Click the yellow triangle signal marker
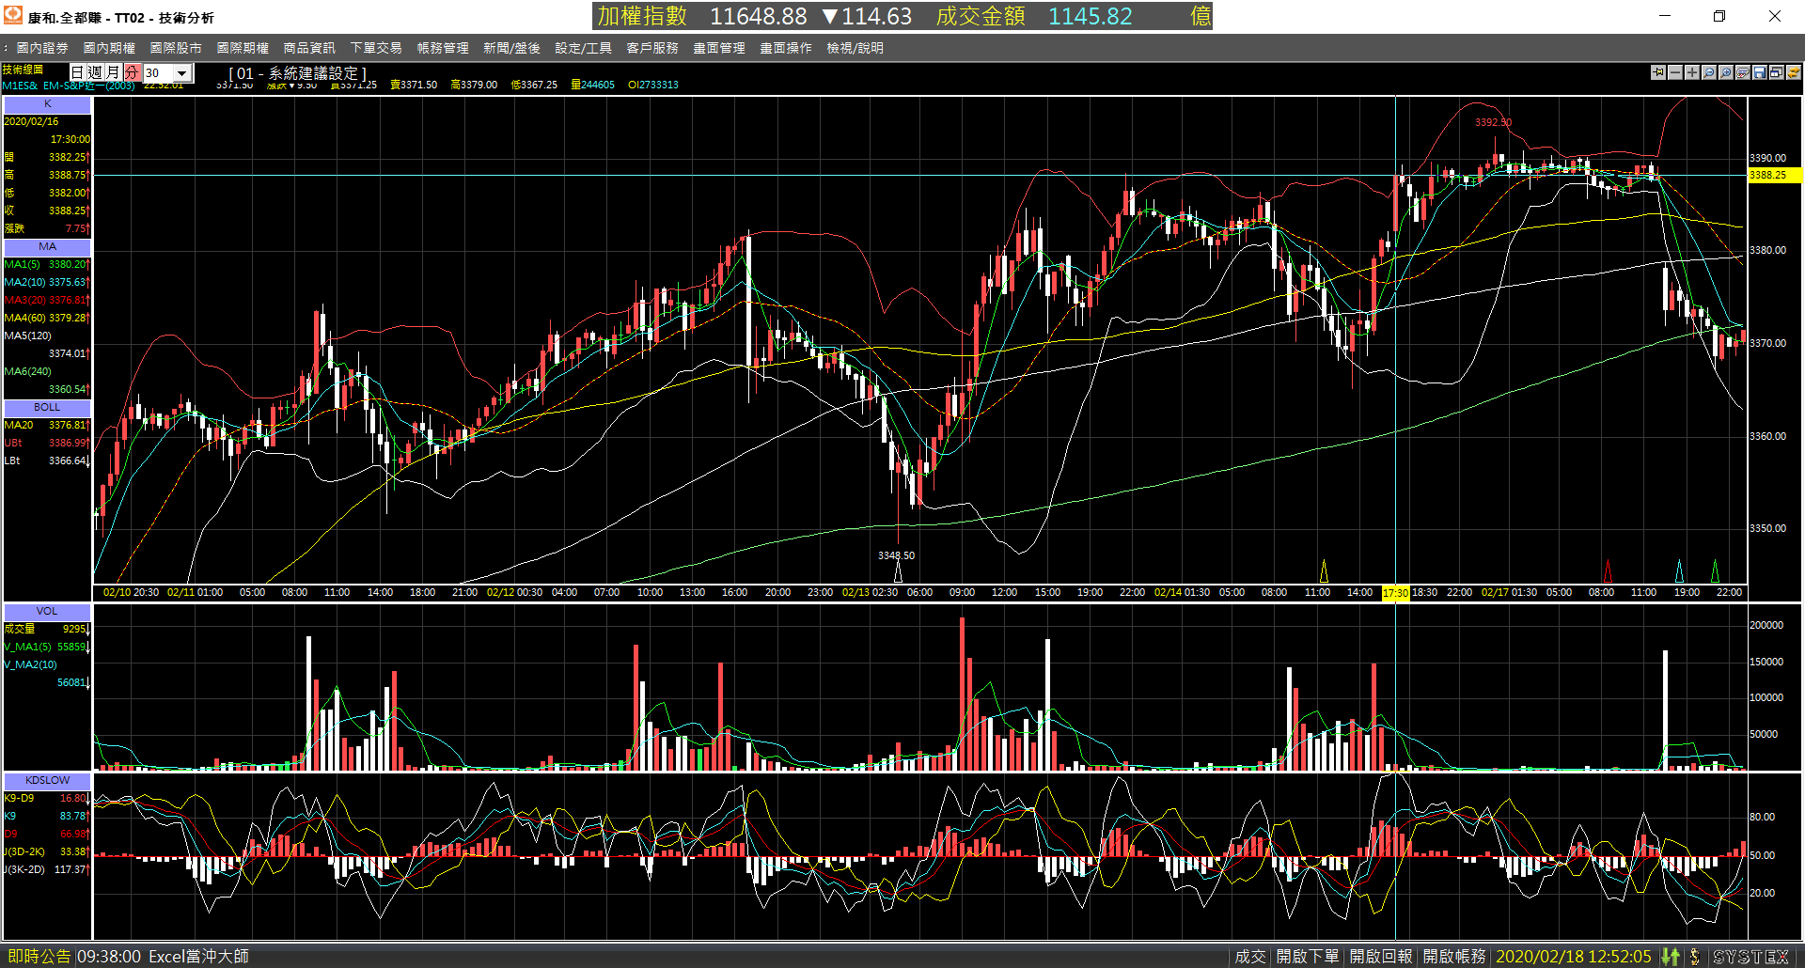Screen dimensions: 1805x968 1324,570
